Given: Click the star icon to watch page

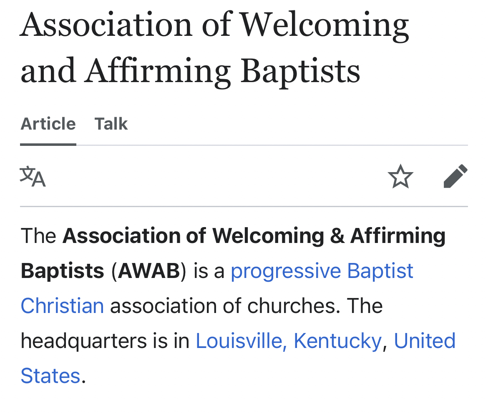Looking at the screenshot, I should pos(400,177).
